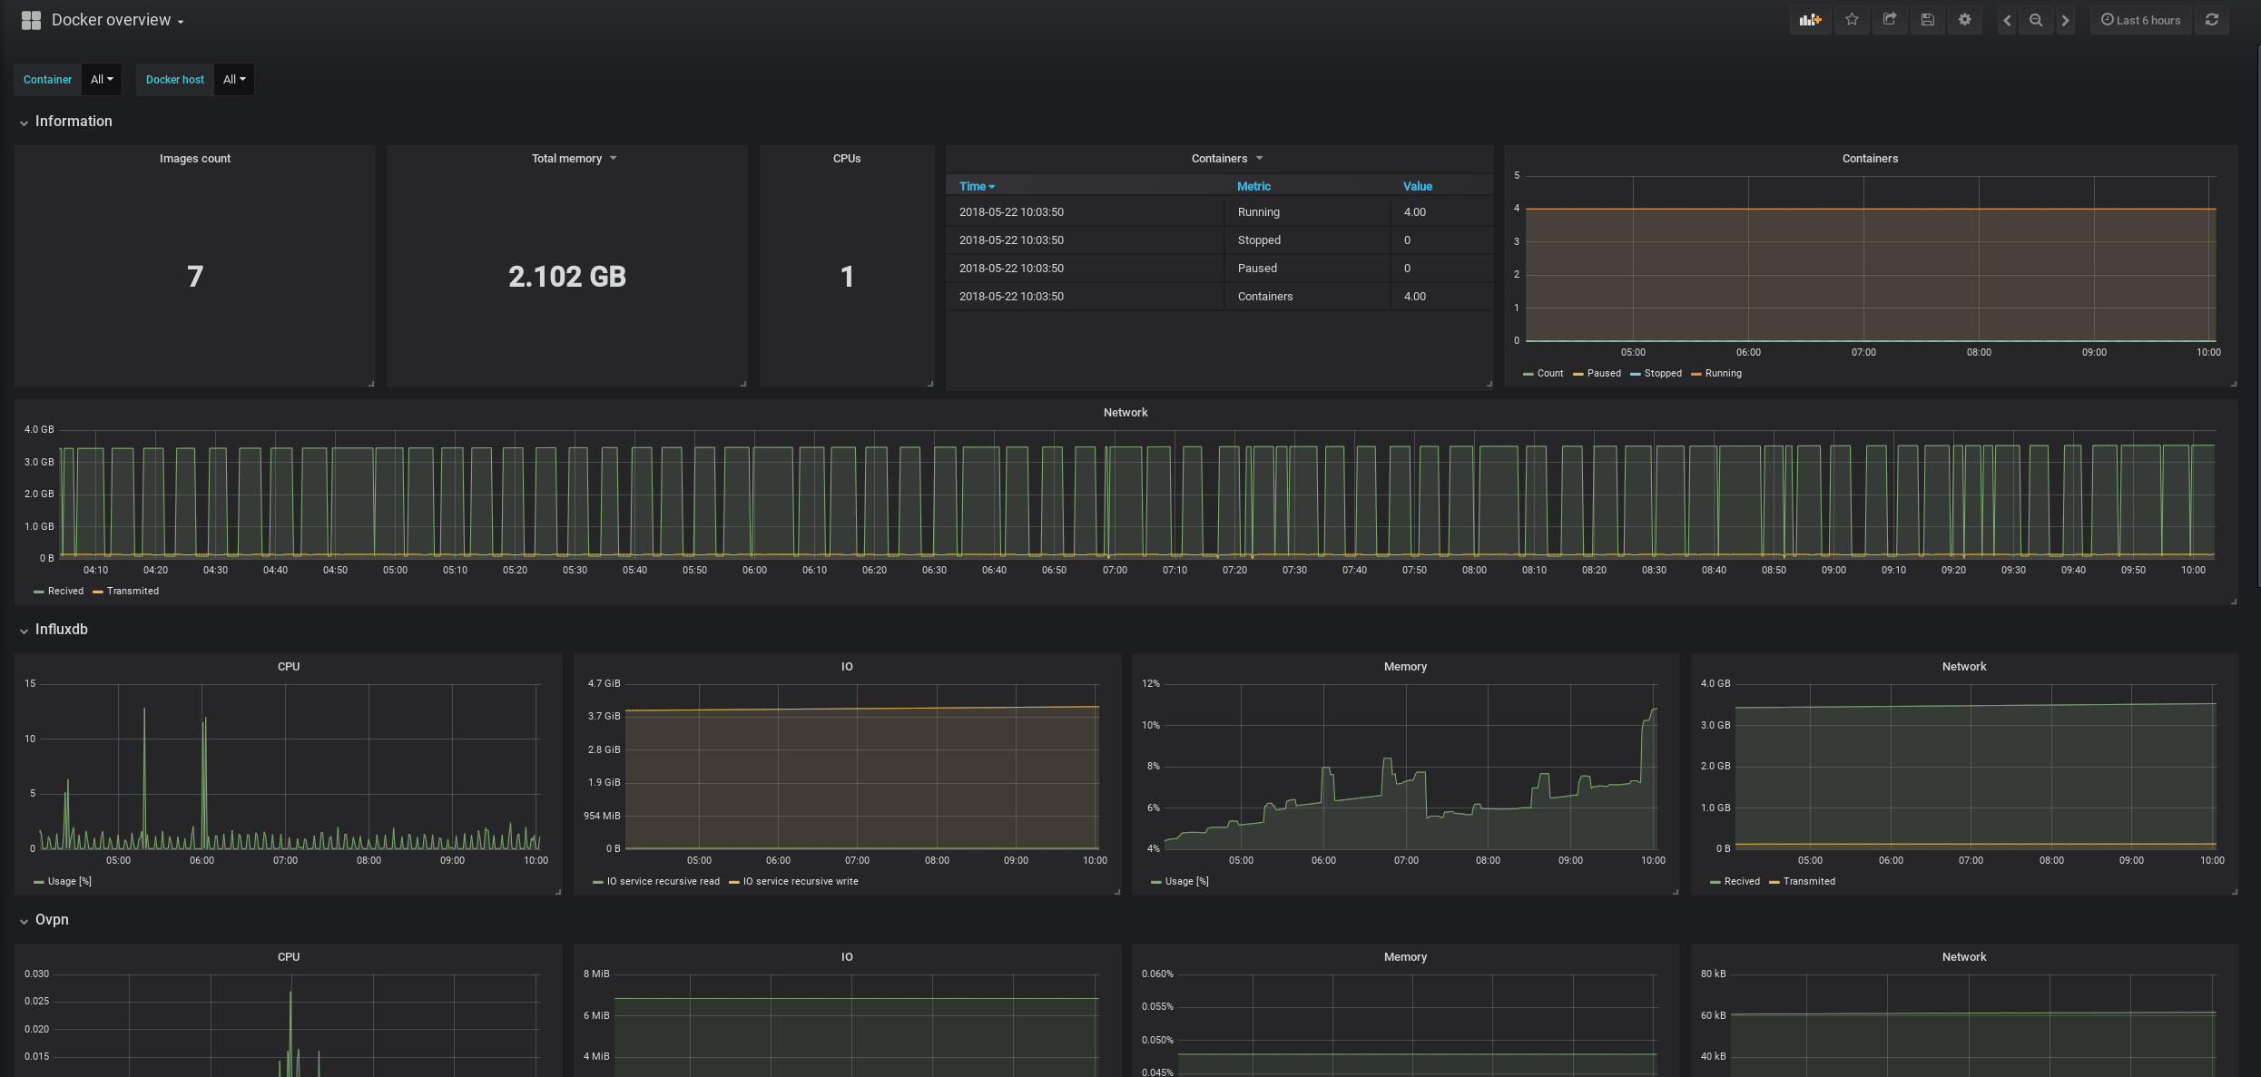Screen dimensions: 2261x1077
Task: Shift time range backward arrow
Action: 2007,20
